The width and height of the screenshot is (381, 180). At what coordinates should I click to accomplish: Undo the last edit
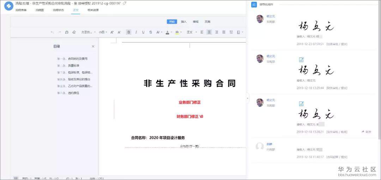point(52,32)
